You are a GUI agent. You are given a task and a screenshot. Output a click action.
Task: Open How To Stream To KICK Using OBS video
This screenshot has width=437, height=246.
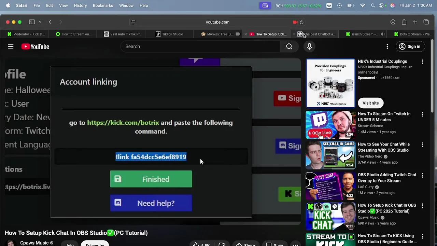[330, 240]
